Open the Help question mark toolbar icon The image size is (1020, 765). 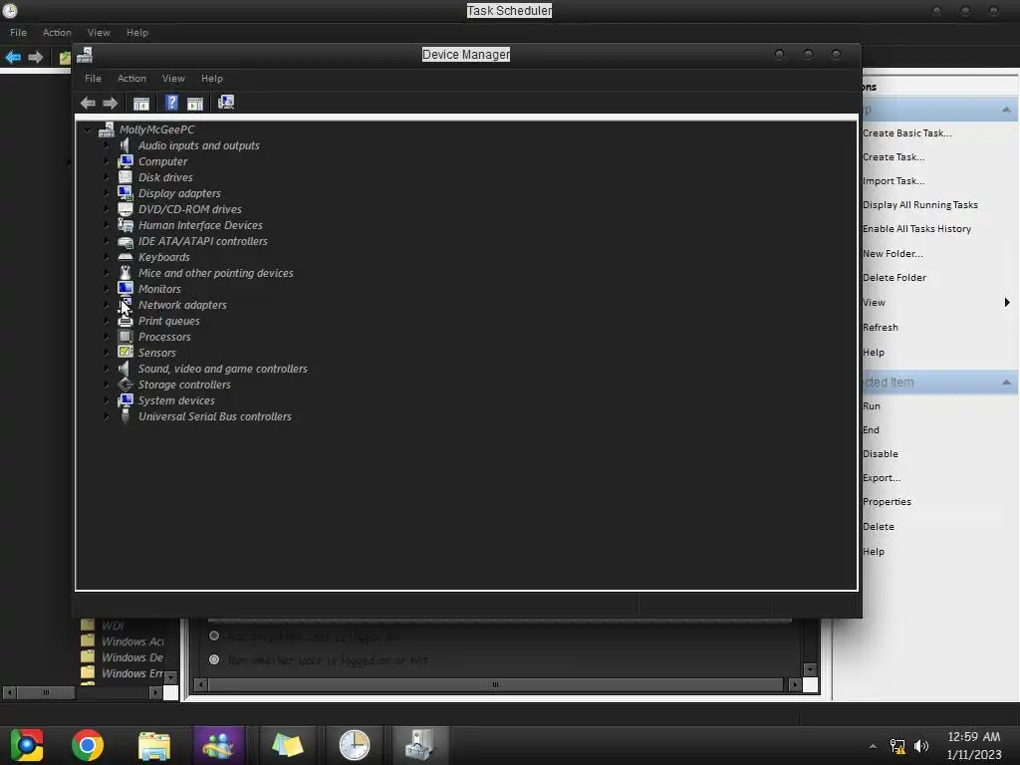[x=171, y=103]
